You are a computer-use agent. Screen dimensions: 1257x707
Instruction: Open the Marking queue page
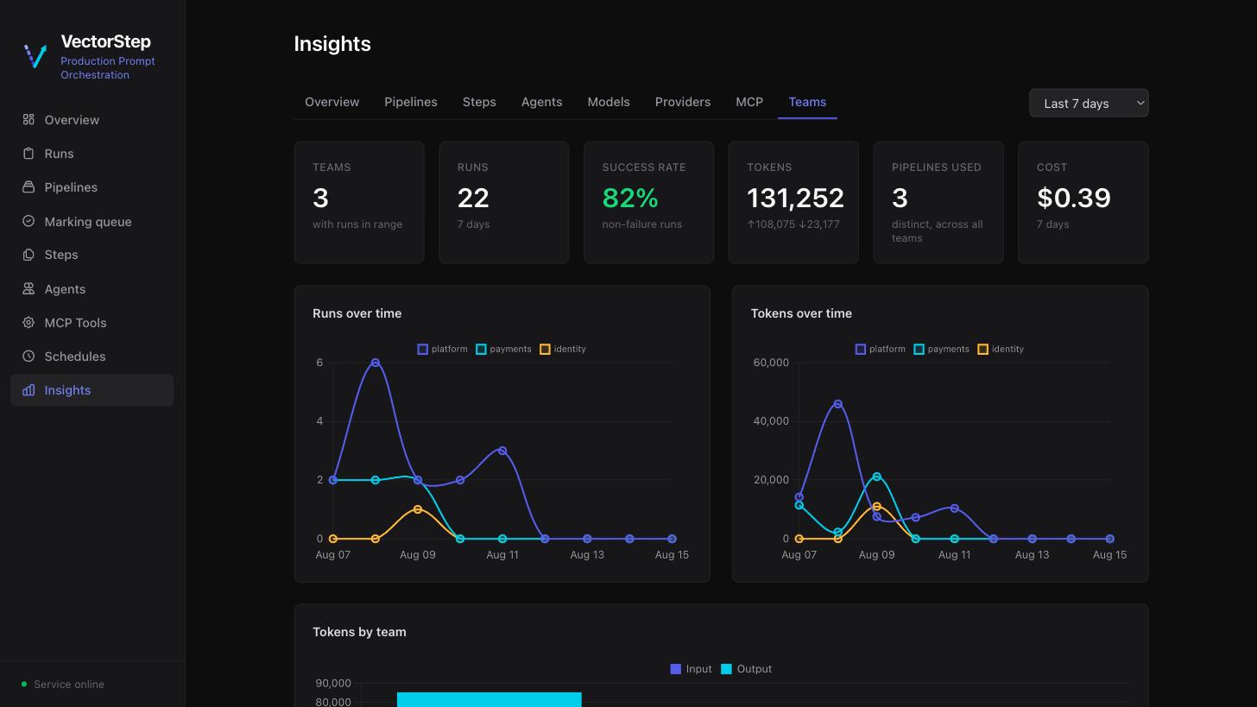point(92,221)
